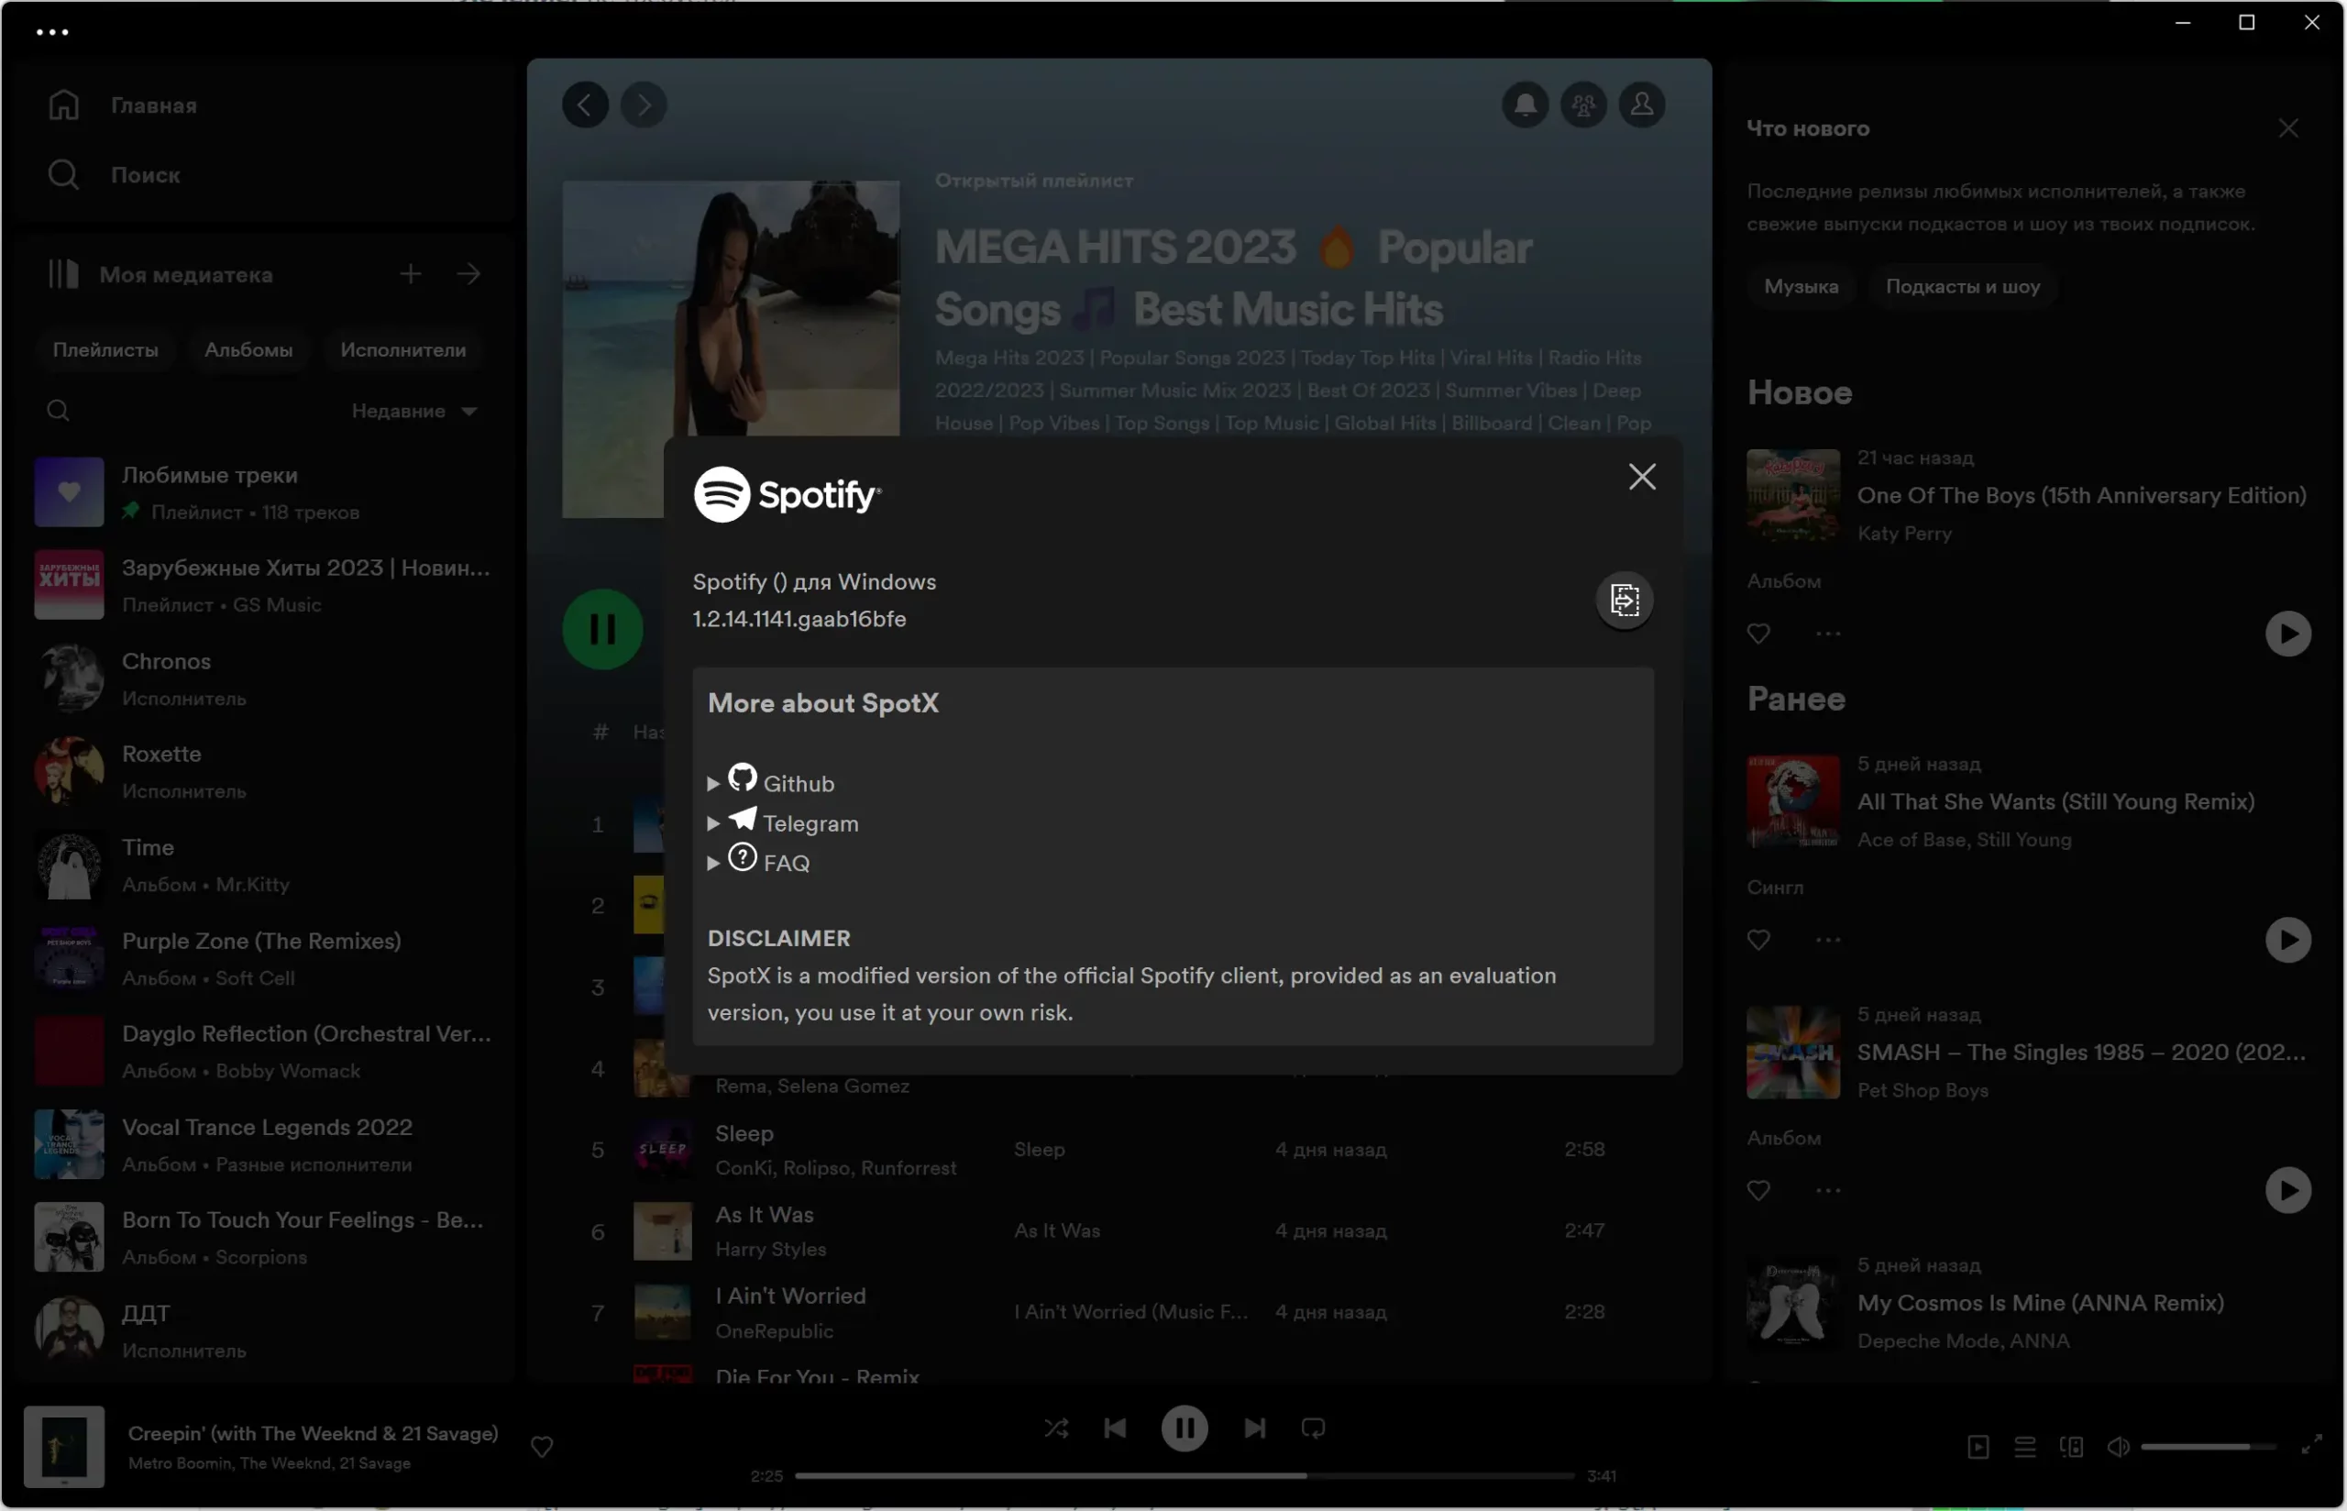The height and width of the screenshot is (1511, 2347).
Task: Click the queue icon in playback bar
Action: 2024,1446
